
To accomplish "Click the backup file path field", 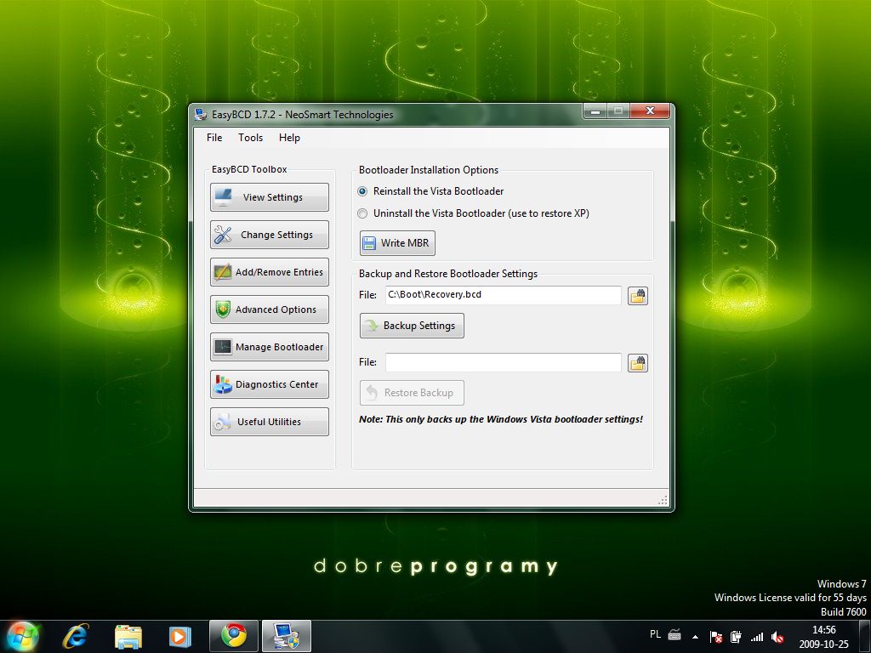I will (x=503, y=295).
